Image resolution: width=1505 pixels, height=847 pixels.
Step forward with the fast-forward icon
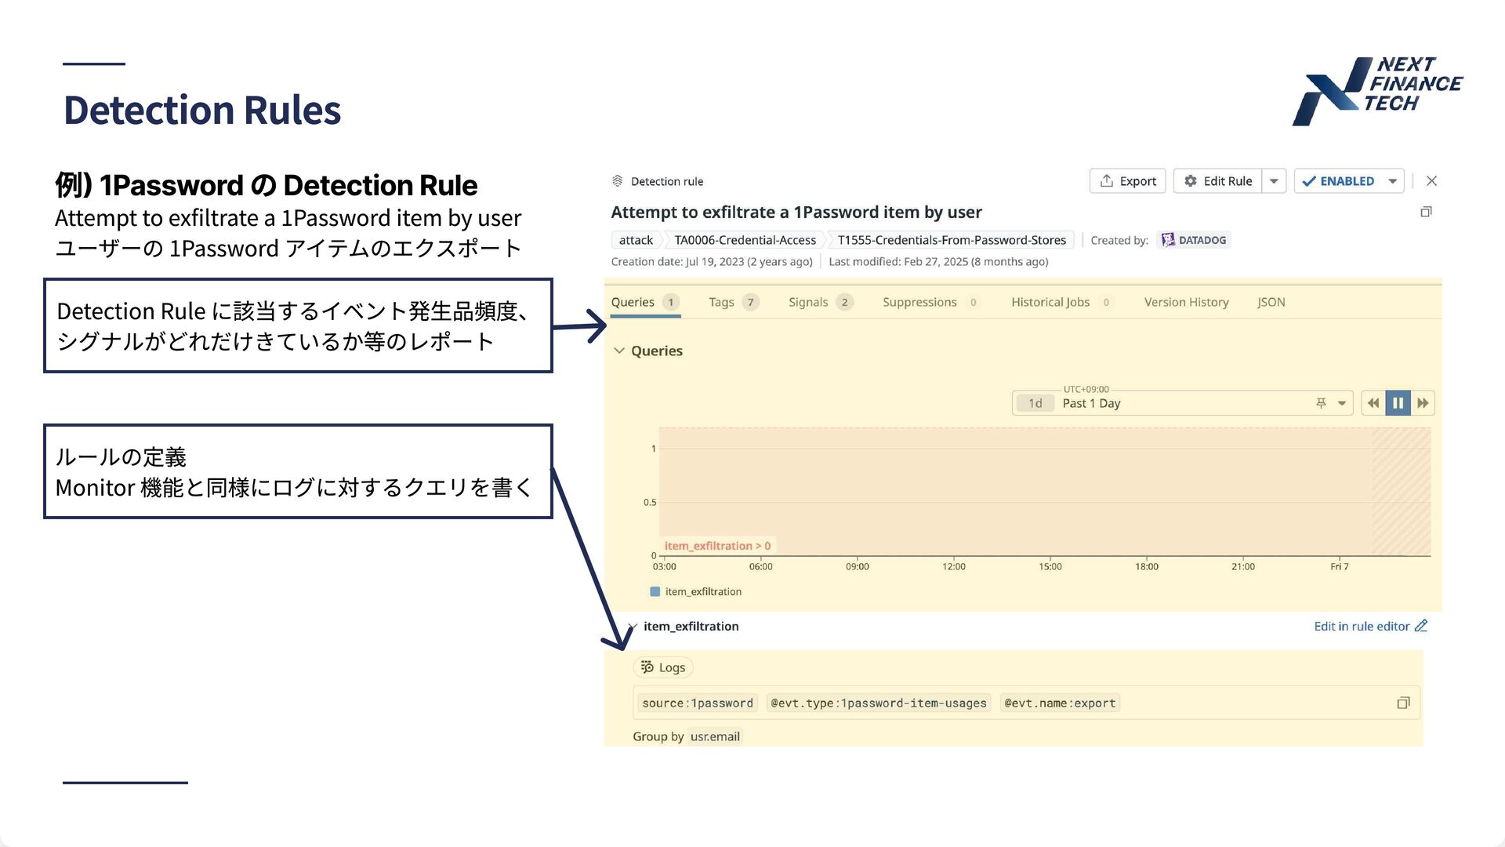click(x=1423, y=403)
